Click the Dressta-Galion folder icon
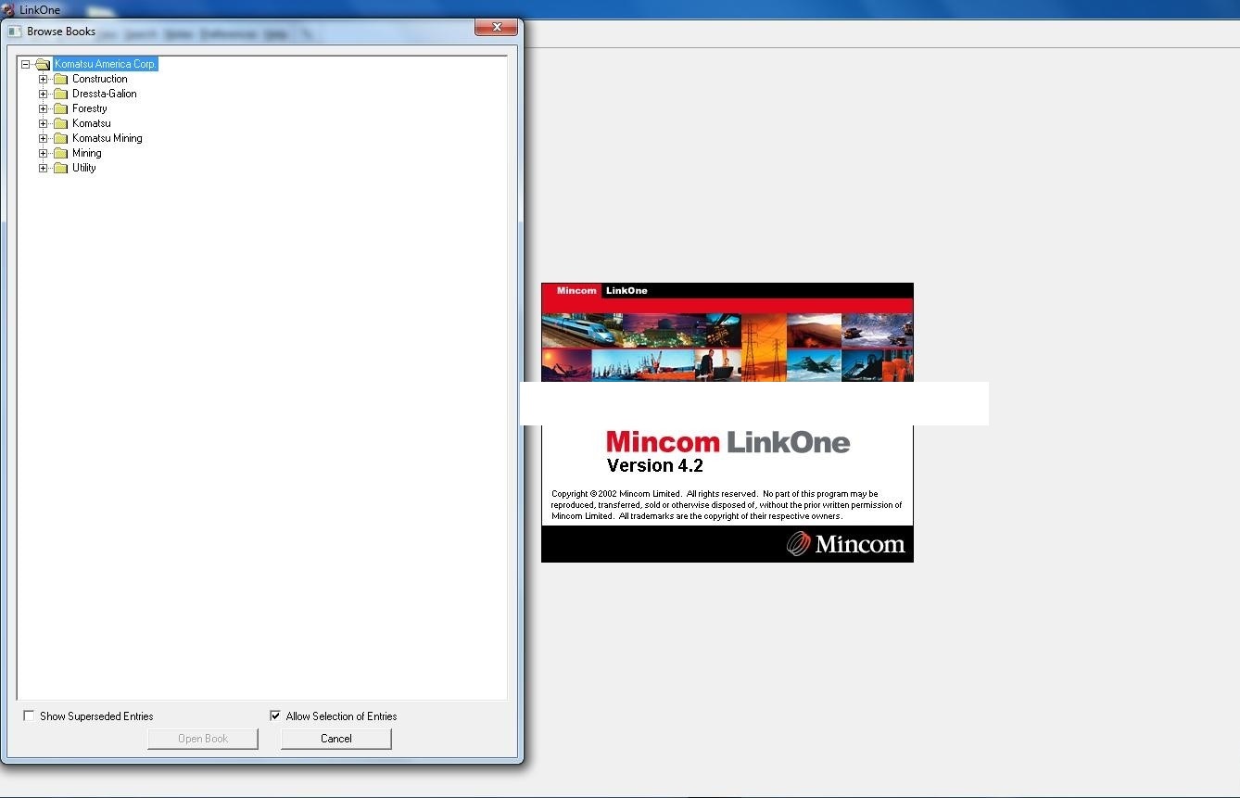This screenshot has height=798, width=1240. pos(61,94)
